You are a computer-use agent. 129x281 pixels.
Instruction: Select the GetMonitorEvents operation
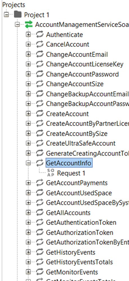72,272
